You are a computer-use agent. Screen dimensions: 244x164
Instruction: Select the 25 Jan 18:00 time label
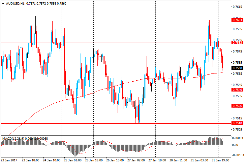(93, 161)
